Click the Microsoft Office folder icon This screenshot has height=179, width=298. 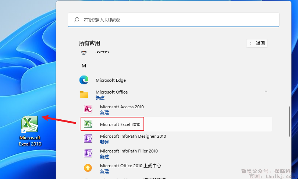[84, 95]
